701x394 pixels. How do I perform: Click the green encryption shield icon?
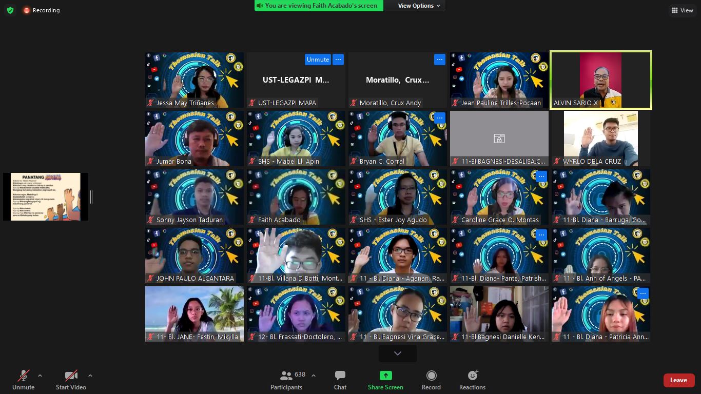pos(10,10)
